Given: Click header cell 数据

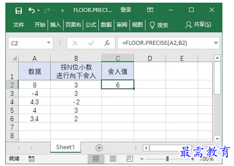Looking at the screenshot, I should [34, 71].
